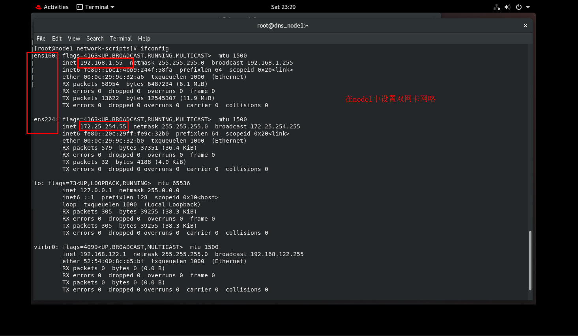Click the window title root@dns_node1:~
Image resolution: width=578 pixels, height=336 pixels.
click(x=282, y=26)
